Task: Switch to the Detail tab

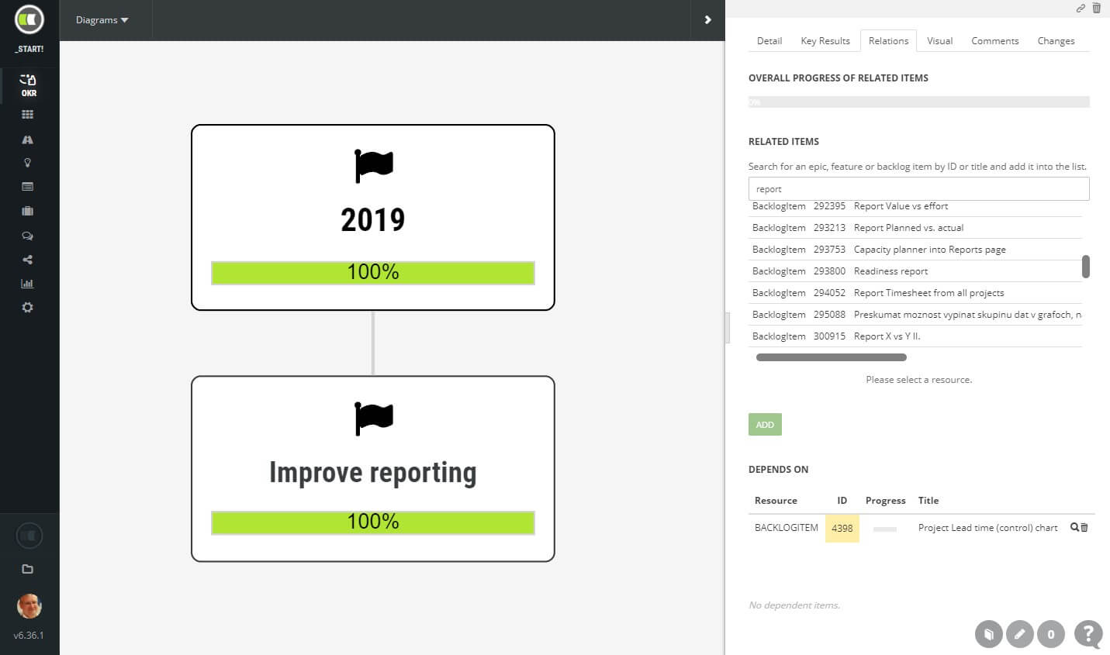Action: coord(769,41)
